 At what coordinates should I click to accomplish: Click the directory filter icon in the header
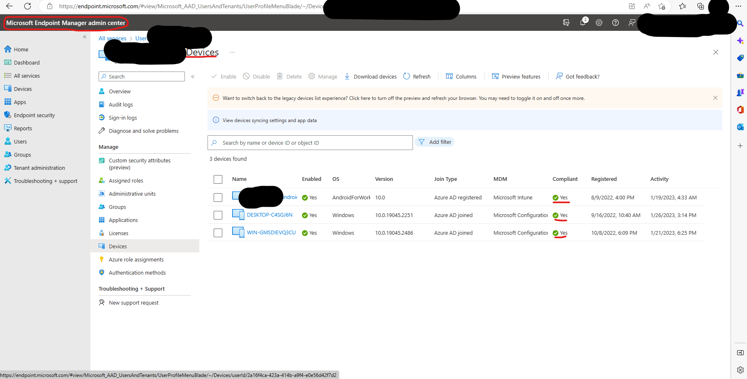coord(566,23)
